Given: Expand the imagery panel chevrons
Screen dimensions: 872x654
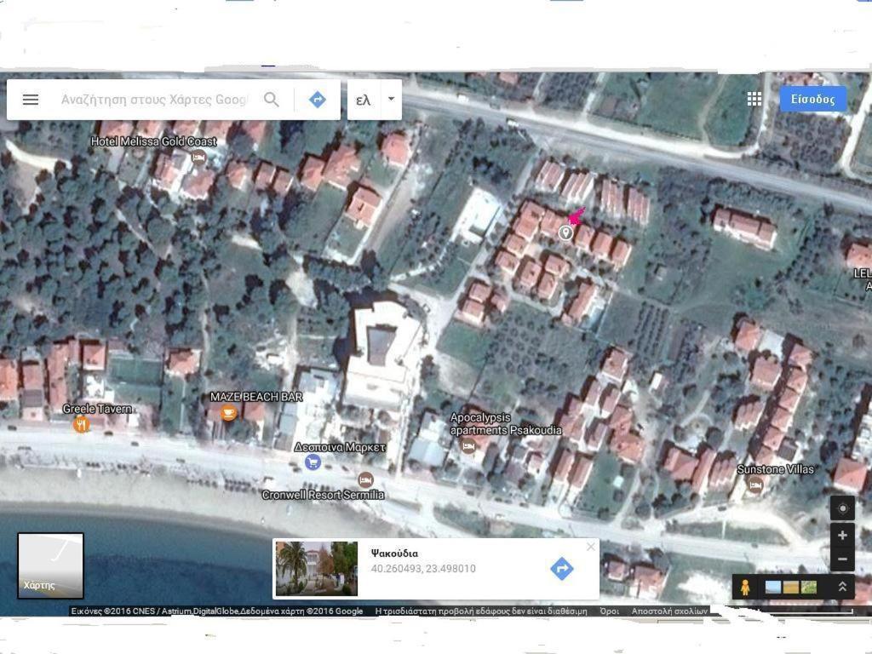Looking at the screenshot, I should 842,587.
